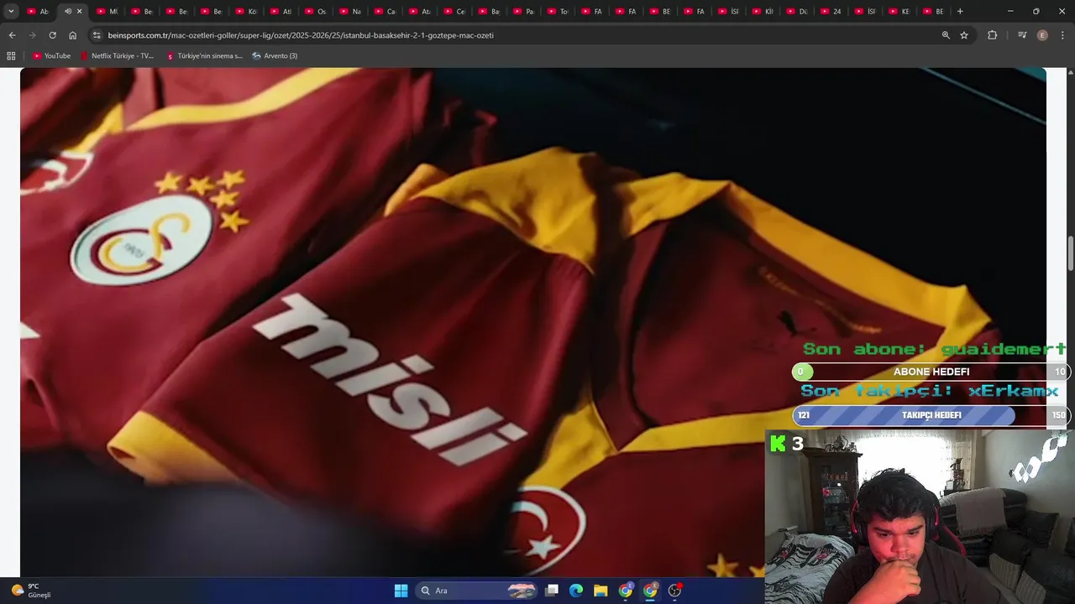Switch to the 'Atl' tab
This screenshot has height=604, width=1075.
click(x=280, y=11)
